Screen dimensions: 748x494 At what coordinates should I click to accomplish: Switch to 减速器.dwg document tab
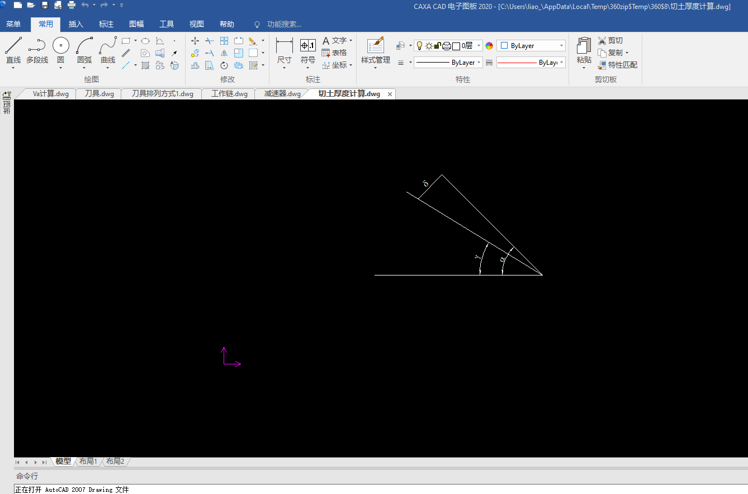[x=282, y=94]
